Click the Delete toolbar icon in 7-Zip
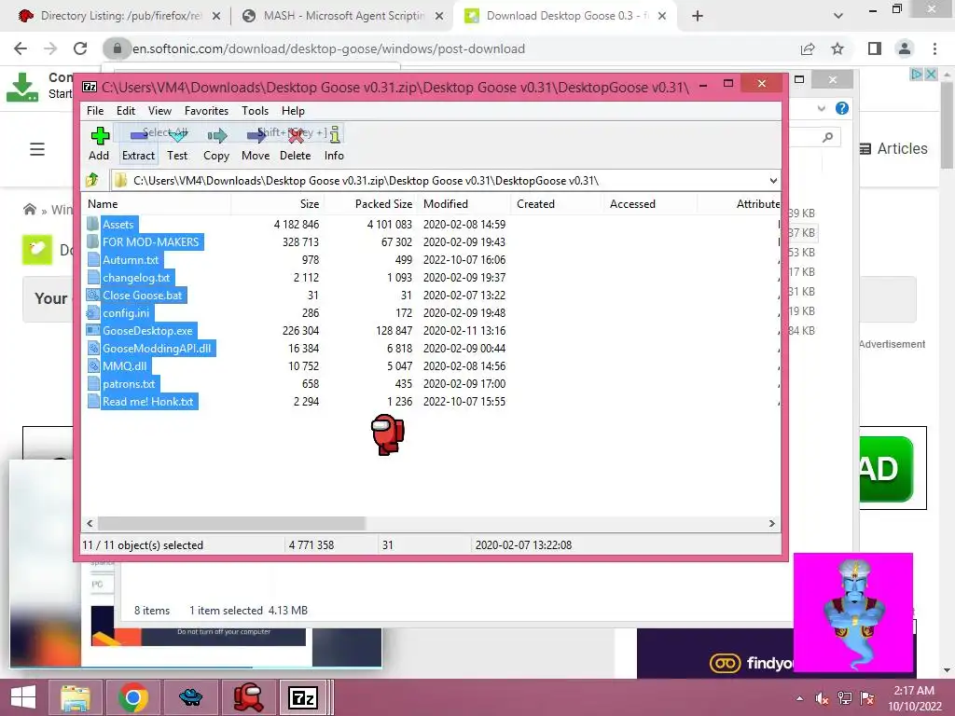The height and width of the screenshot is (716, 955). 296,136
